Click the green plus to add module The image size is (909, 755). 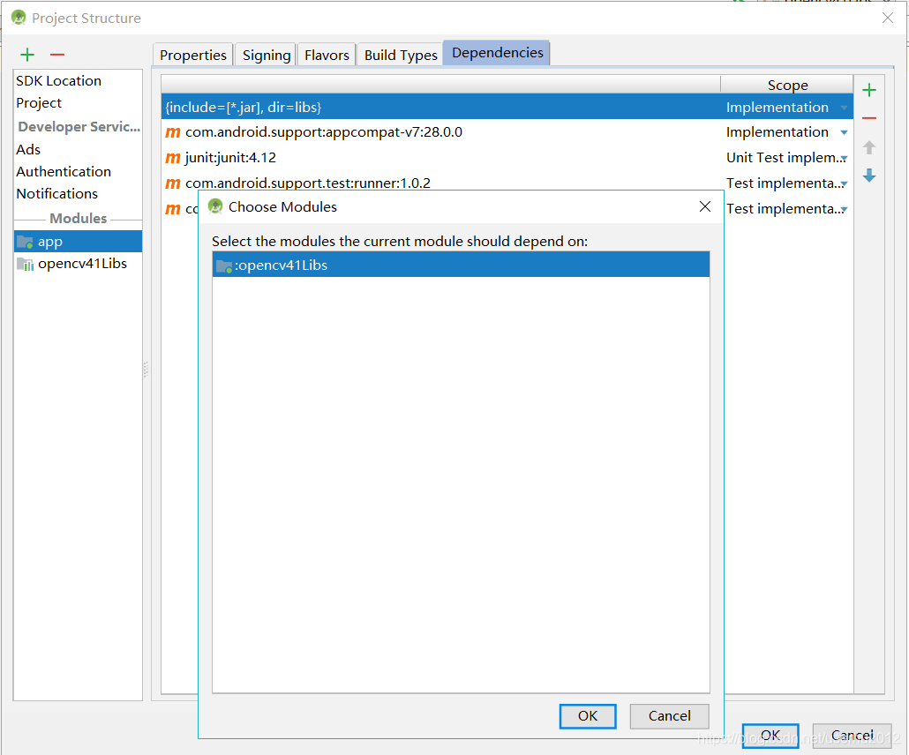27,55
